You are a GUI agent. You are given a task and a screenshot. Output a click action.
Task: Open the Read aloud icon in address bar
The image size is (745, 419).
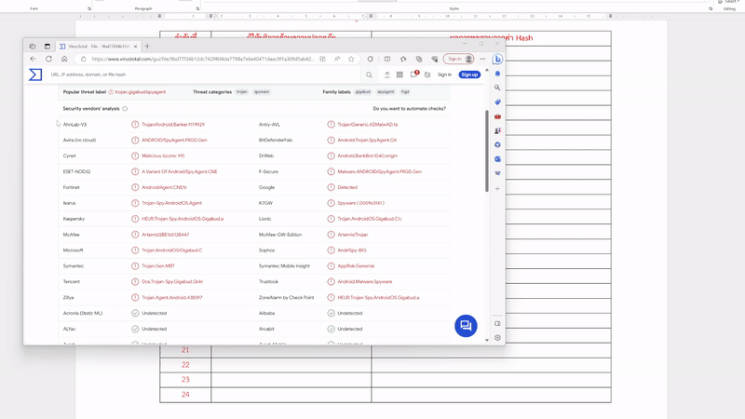coord(337,59)
